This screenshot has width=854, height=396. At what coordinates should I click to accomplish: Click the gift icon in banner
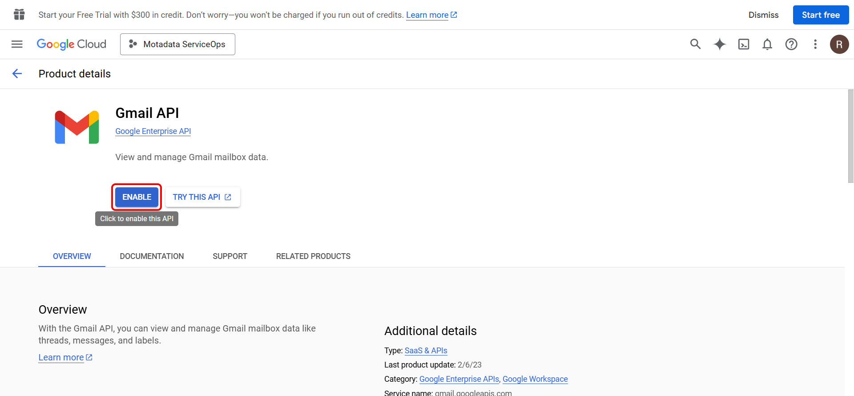19,15
